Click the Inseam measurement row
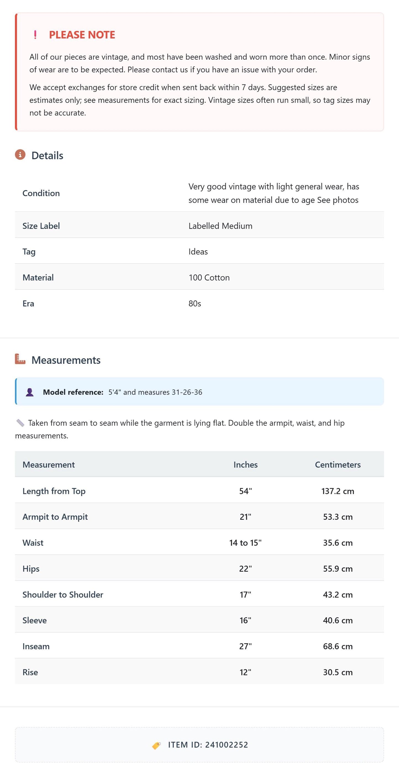399x775 pixels. point(199,646)
